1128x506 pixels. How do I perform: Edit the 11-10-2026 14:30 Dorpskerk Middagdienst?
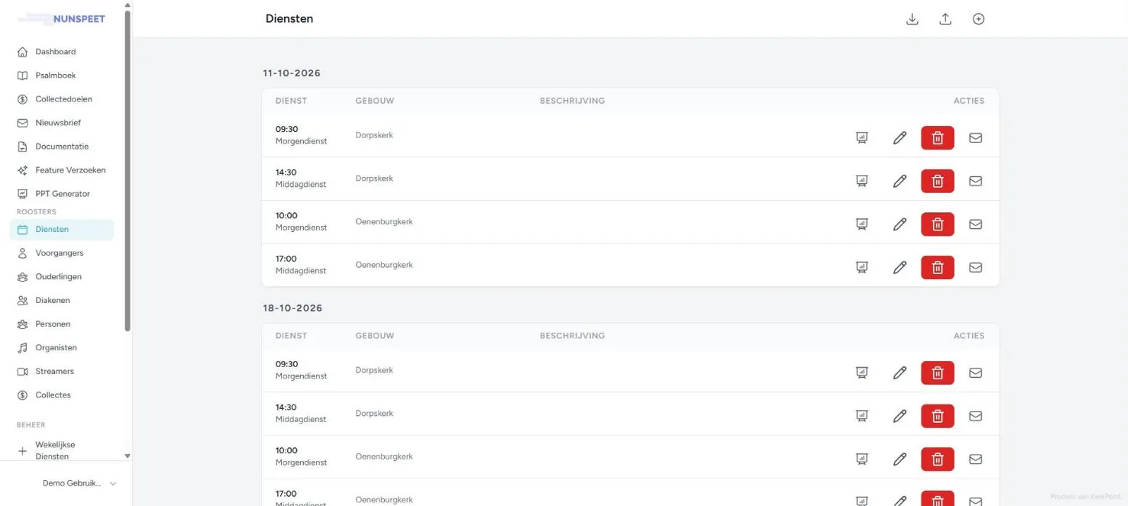[x=900, y=181]
